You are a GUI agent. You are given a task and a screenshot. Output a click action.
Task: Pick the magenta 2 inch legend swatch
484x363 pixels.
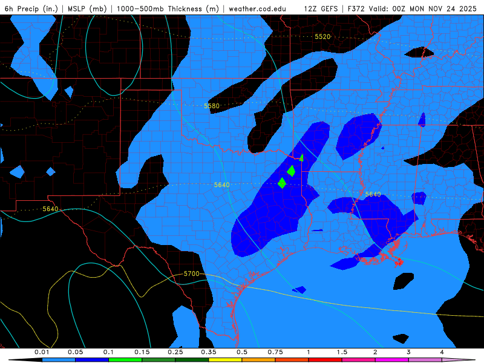coord(392,360)
